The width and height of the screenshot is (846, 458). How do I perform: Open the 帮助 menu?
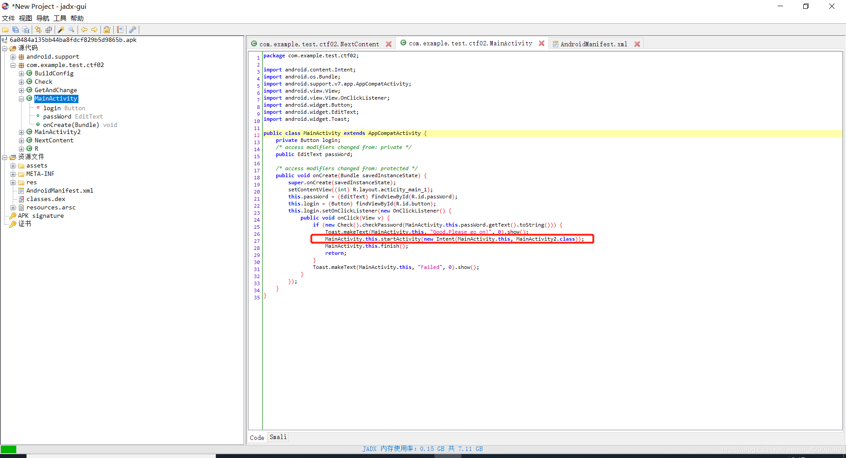[77, 18]
